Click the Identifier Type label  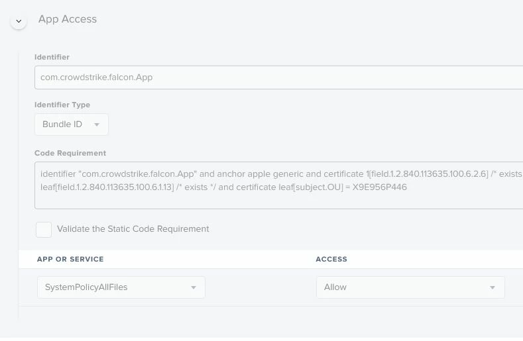(x=62, y=105)
